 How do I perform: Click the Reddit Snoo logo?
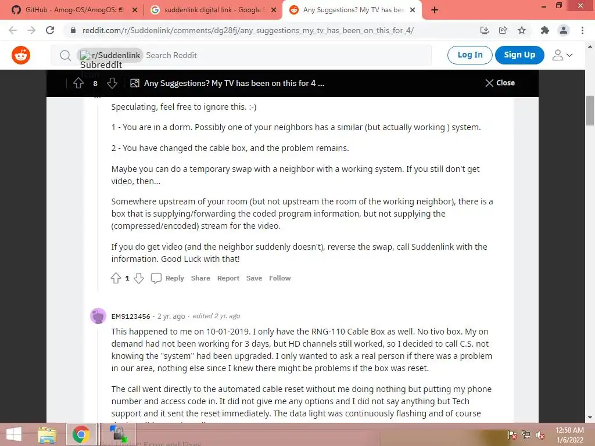pos(21,55)
